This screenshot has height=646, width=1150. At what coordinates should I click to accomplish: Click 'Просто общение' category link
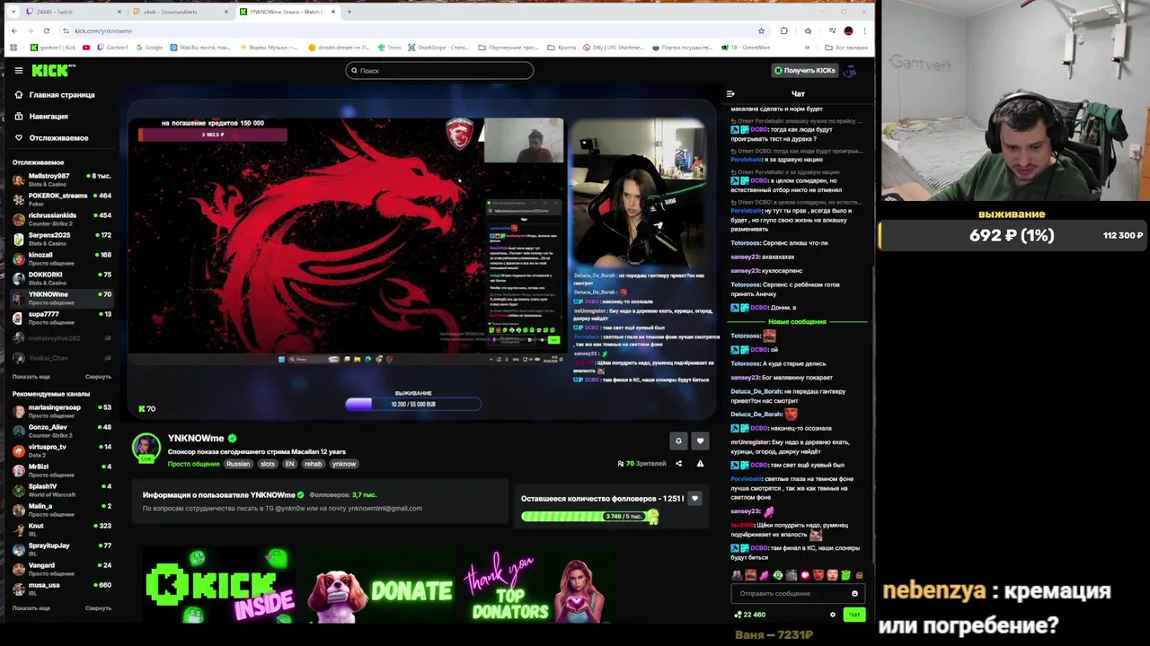[x=193, y=464]
